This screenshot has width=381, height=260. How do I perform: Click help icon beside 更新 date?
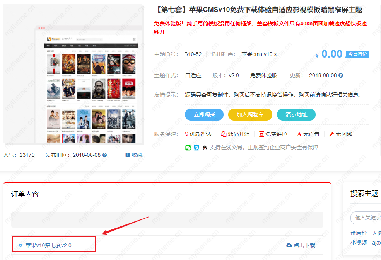[x=341, y=76]
